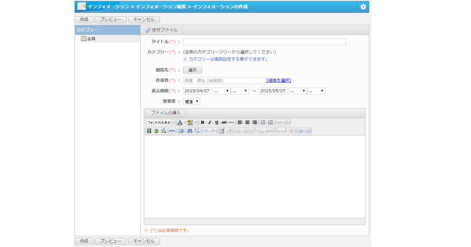
Task: Click the insert link chain icon
Action: click(x=279, y=122)
